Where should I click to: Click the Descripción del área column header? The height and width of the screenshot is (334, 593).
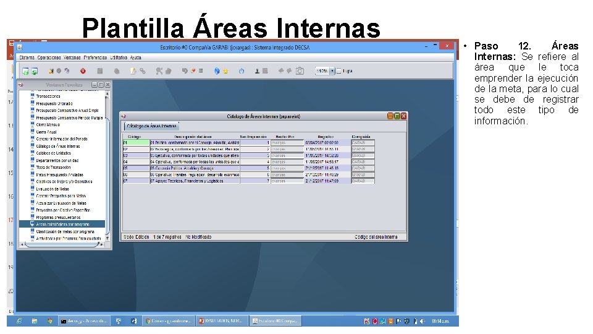pos(193,137)
